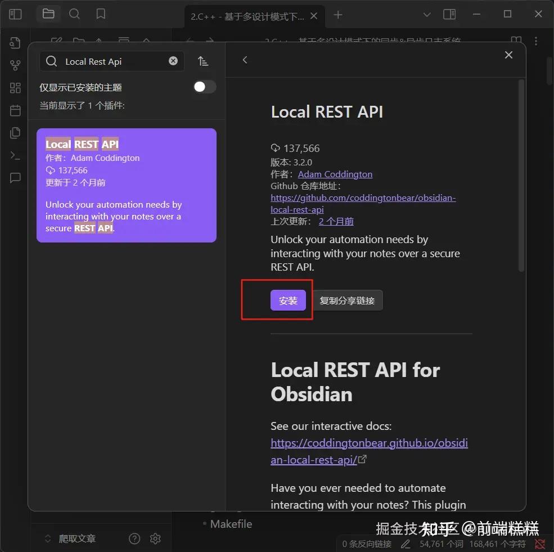Open the calendar icon in left sidebar

[15, 110]
